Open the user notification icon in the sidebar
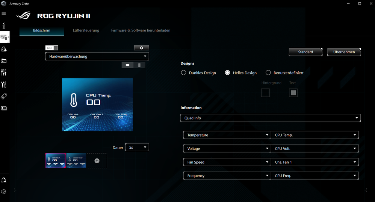The width and height of the screenshot is (375, 202). tap(4, 180)
